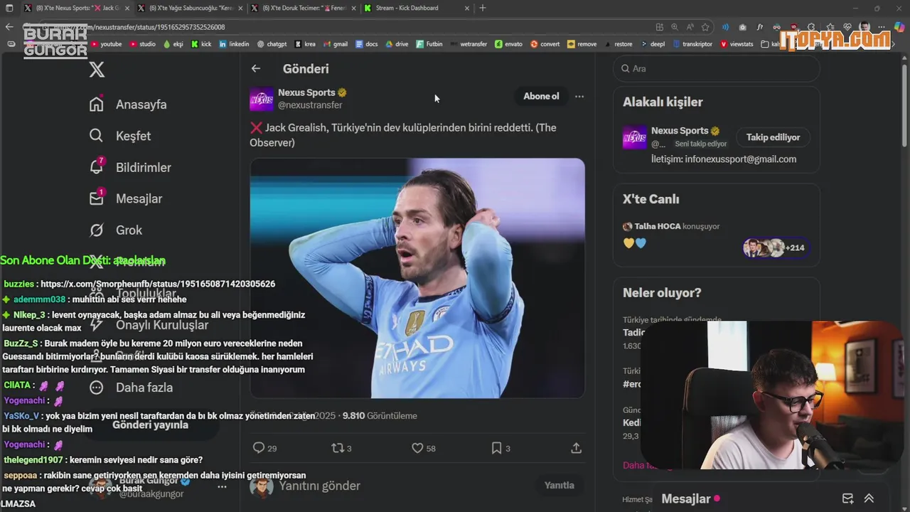Click Gönderi yayınla button
This screenshot has width=910, height=512.
click(151, 425)
